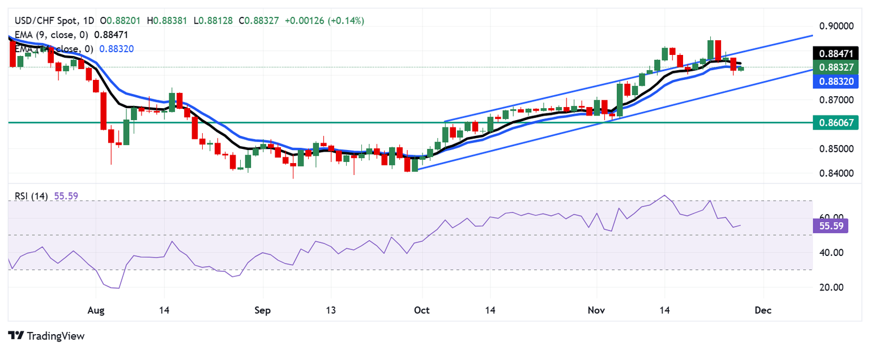870x350 pixels.
Task: Click the black 0.88471 price label
Action: tap(836, 54)
